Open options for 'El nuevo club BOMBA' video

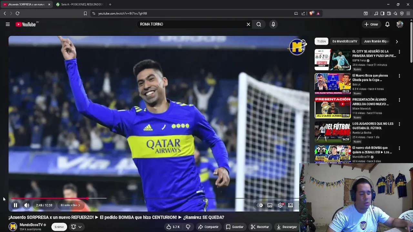click(x=399, y=148)
